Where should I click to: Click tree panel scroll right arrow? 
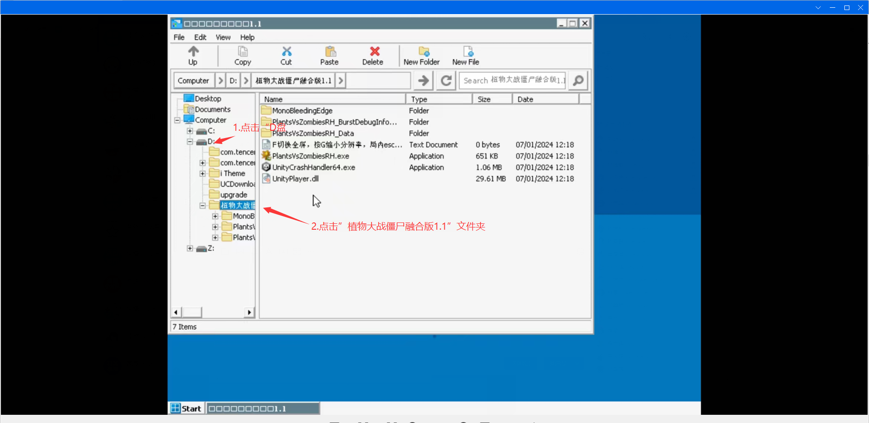(x=249, y=312)
